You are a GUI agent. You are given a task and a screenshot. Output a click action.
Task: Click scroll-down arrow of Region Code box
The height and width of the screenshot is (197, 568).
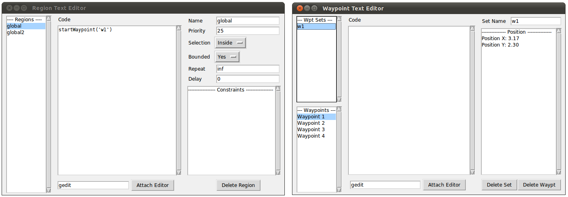point(179,173)
